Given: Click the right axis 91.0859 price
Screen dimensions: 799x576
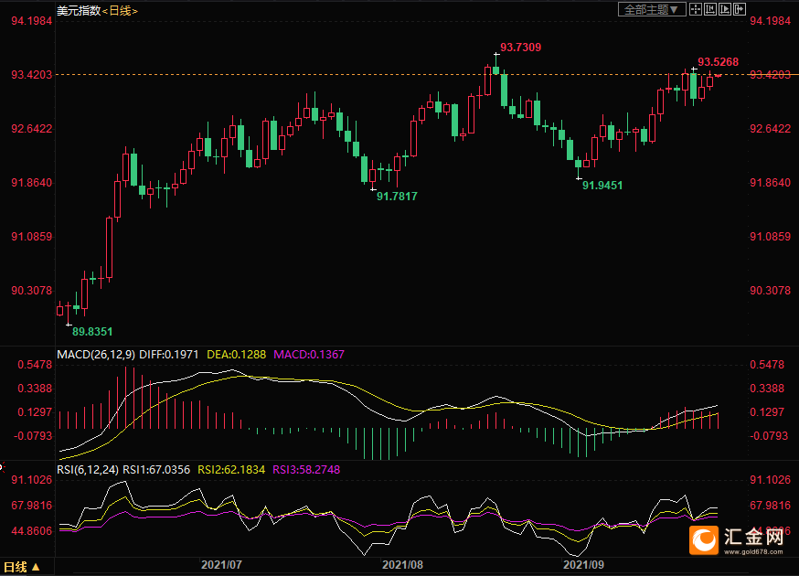Looking at the screenshot, I should point(770,237).
